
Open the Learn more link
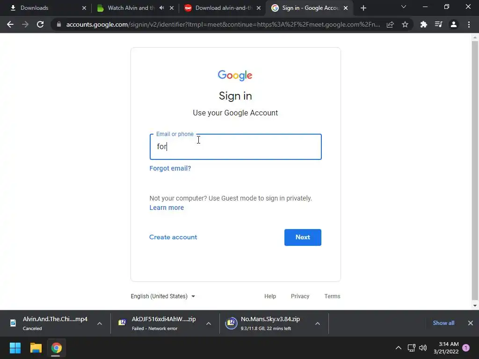(167, 208)
